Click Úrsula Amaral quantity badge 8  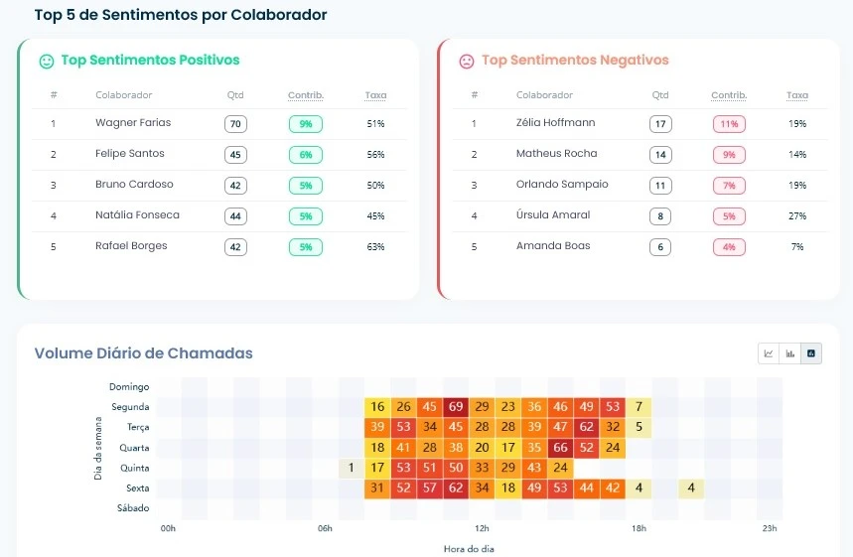[660, 216]
